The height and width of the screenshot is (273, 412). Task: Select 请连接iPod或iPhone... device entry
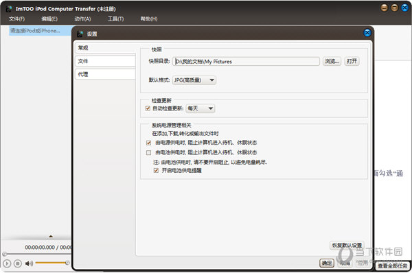(41, 31)
